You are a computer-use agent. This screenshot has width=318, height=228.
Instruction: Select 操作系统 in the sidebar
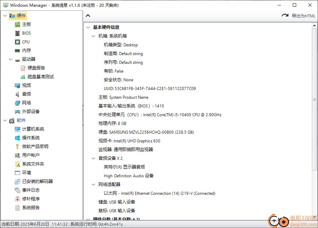(31, 138)
